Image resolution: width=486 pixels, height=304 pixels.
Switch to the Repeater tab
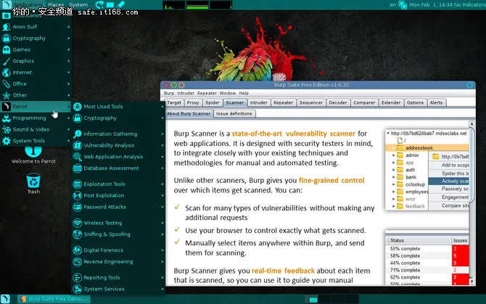284,102
